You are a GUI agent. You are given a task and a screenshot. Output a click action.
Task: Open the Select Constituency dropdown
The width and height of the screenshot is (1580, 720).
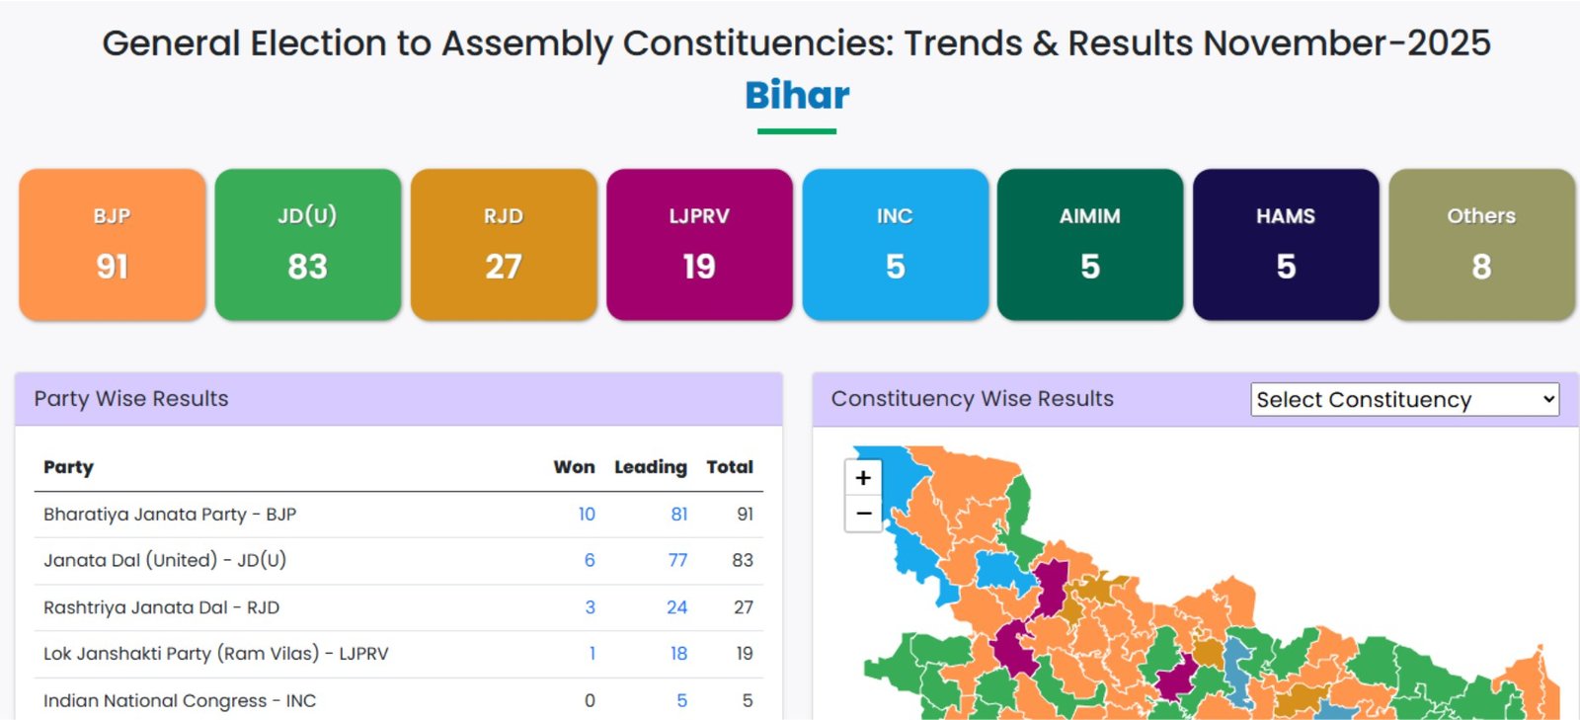[x=1404, y=399]
